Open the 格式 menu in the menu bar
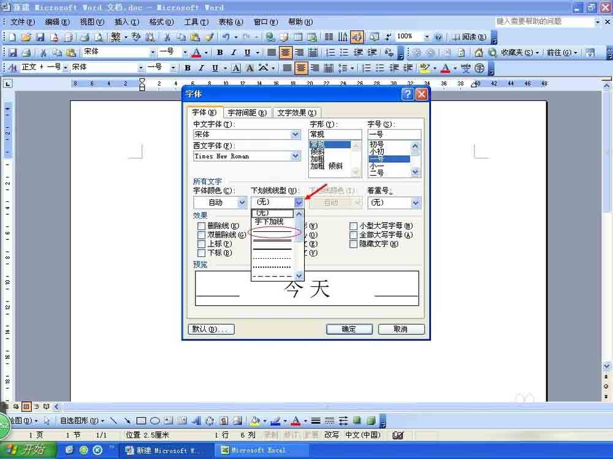Screen dimensions: 613x459 click(x=161, y=22)
